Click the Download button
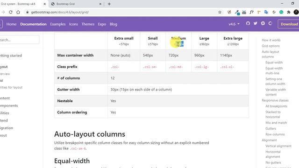Screen dimensions: 299x168 pos(289,24)
